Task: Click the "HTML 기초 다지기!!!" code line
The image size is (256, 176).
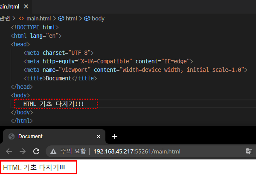Action: (x=54, y=104)
